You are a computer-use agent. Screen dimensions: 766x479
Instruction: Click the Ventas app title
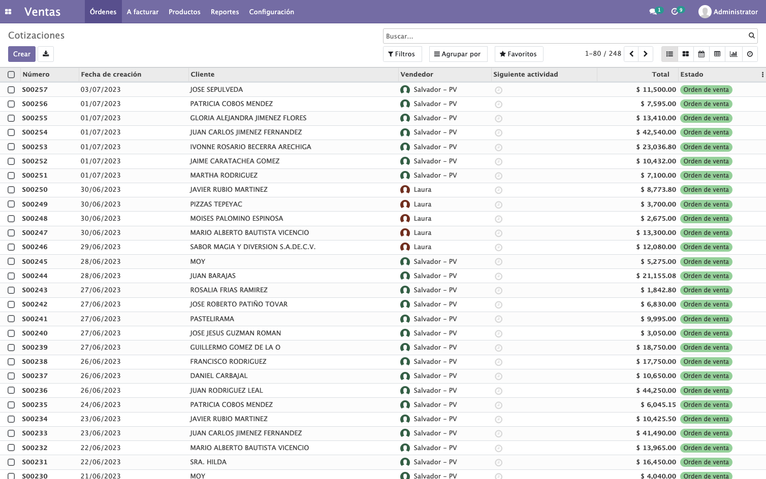(x=42, y=12)
